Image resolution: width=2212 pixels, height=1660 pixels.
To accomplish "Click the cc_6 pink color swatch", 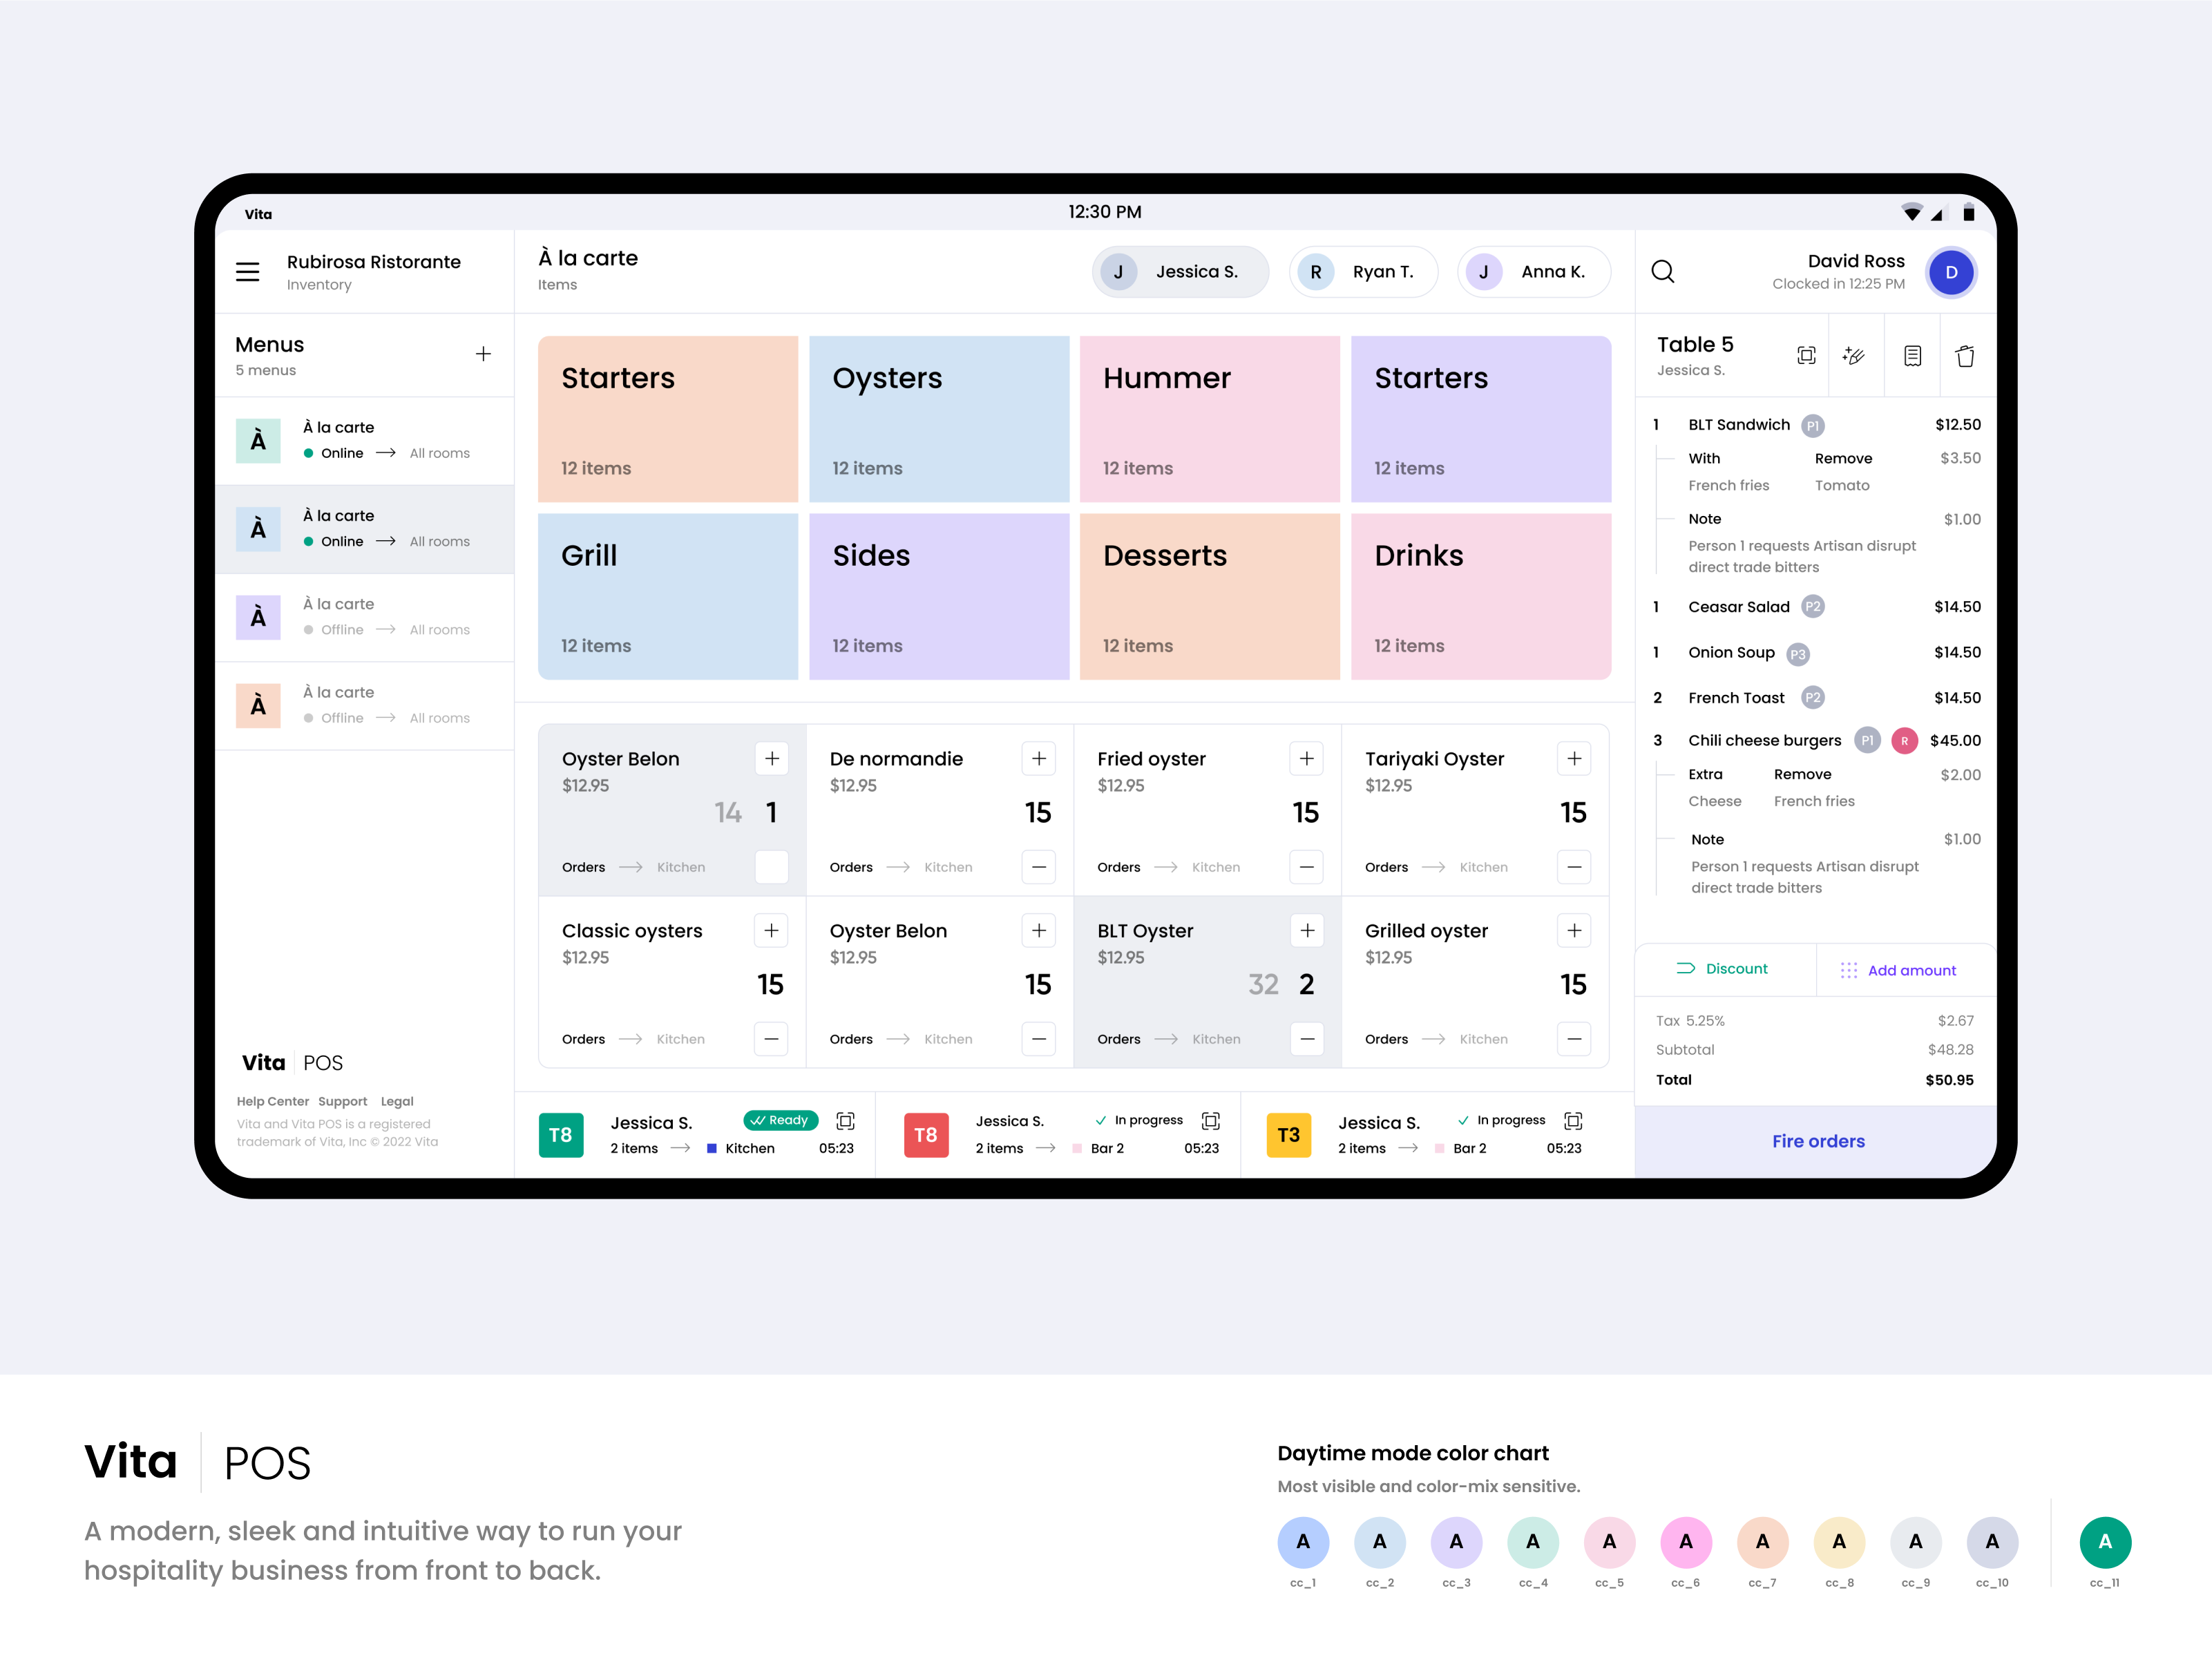I will tap(1685, 1542).
